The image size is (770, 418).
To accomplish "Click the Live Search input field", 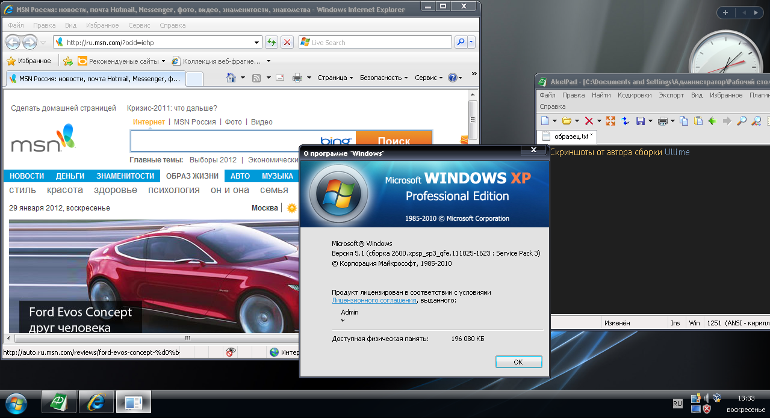I will tap(379, 43).
